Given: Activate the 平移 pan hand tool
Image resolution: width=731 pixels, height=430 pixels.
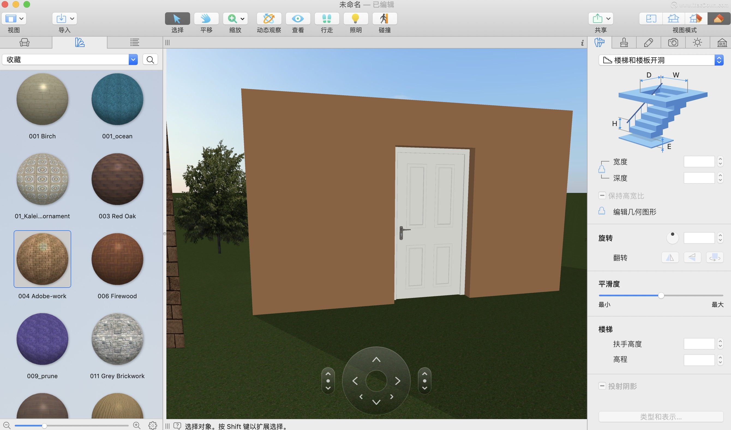Looking at the screenshot, I should pos(206,19).
